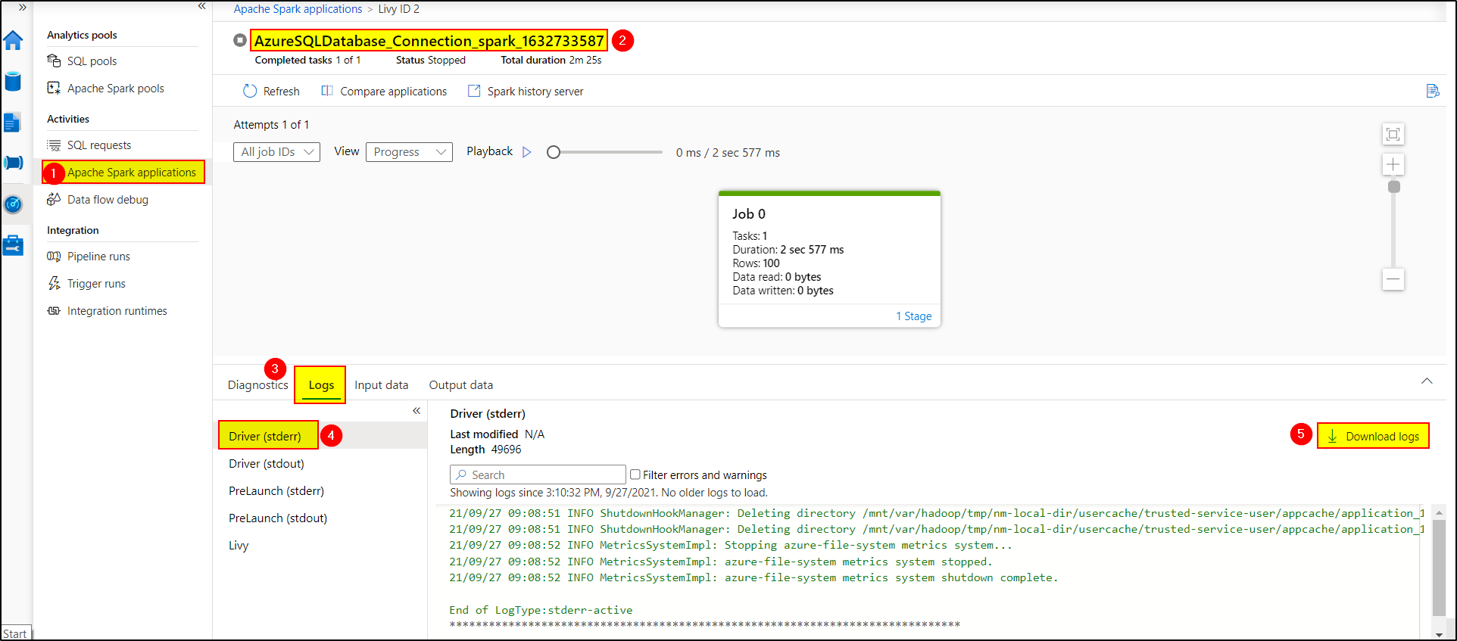Open the All job IDs dropdown
The width and height of the screenshot is (1457, 641).
pyautogui.click(x=276, y=152)
